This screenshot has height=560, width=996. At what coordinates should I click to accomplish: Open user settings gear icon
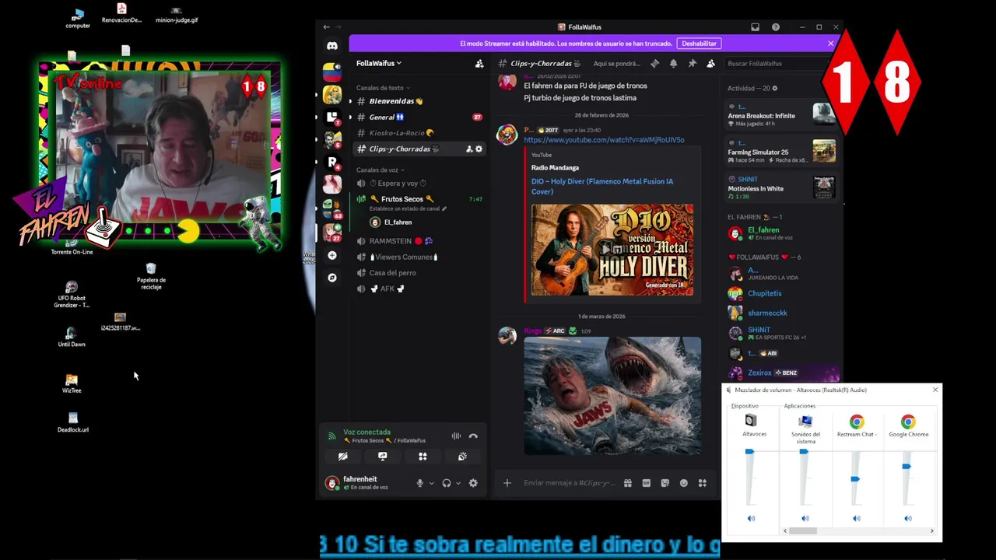(x=473, y=483)
